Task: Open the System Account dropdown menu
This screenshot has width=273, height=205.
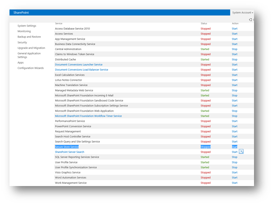Action: pyautogui.click(x=242, y=13)
